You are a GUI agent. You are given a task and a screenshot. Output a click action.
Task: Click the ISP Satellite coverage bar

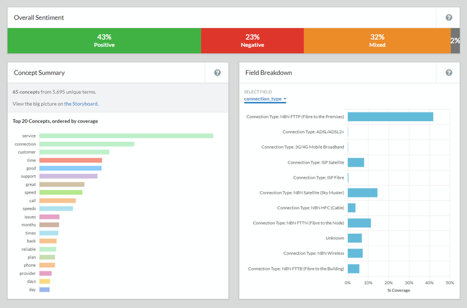tap(356, 162)
